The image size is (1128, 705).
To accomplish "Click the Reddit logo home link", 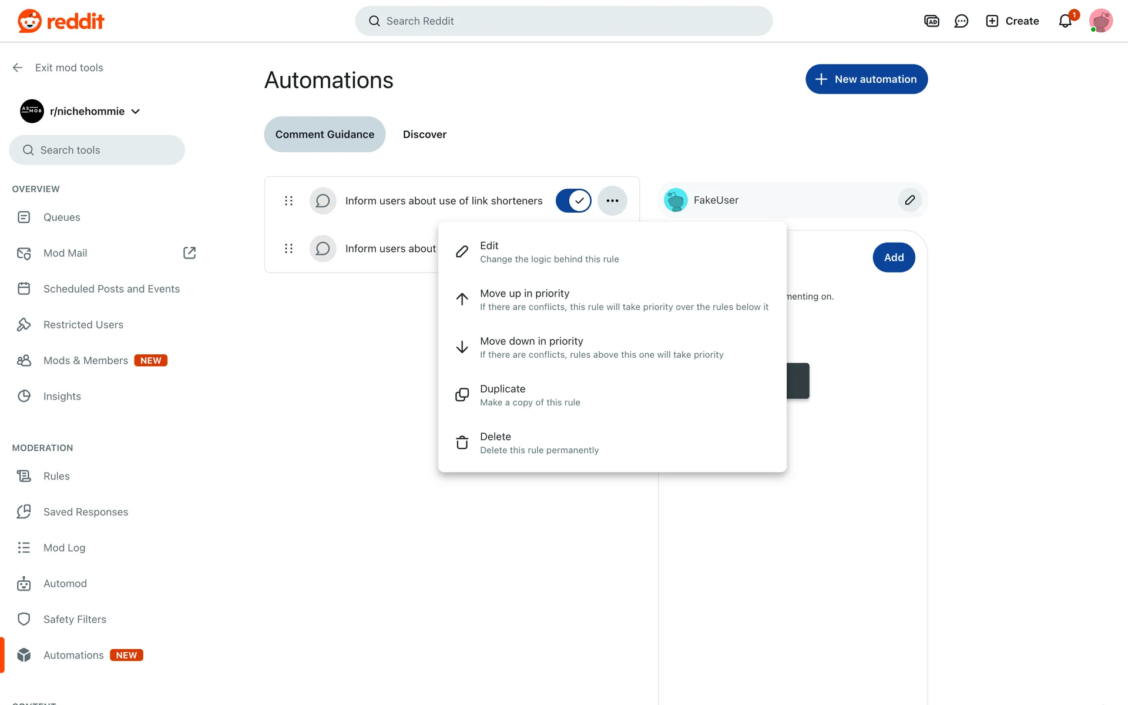I will coord(61,21).
